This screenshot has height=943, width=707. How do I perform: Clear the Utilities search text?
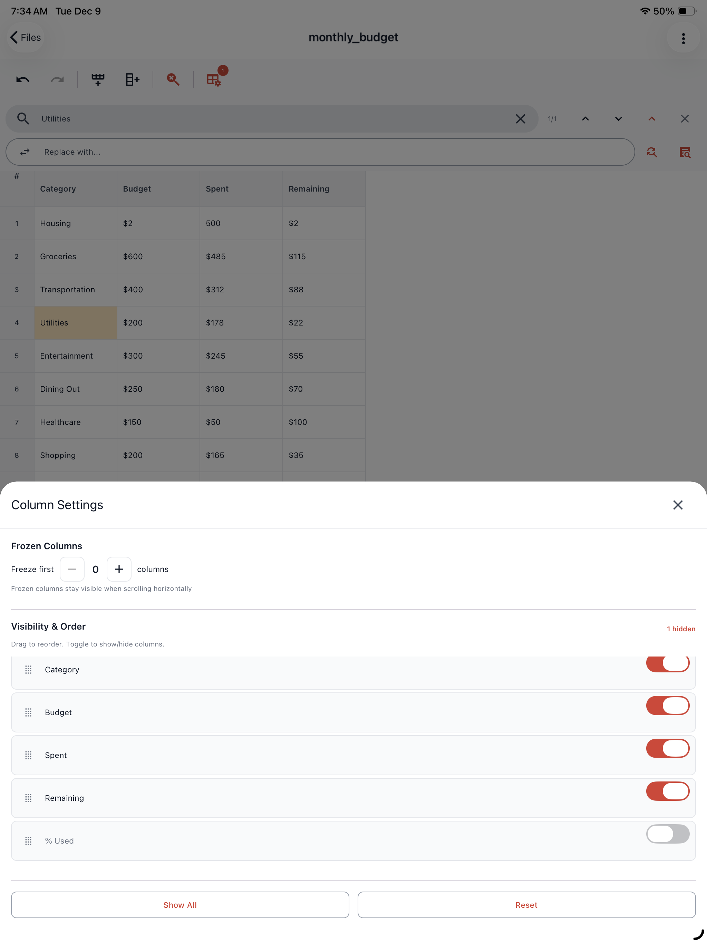pos(520,118)
